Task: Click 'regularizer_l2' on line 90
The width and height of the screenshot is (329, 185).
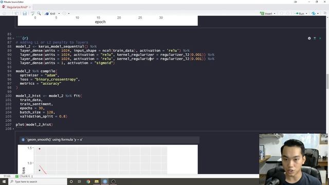Action: pyautogui.click(x=175, y=55)
